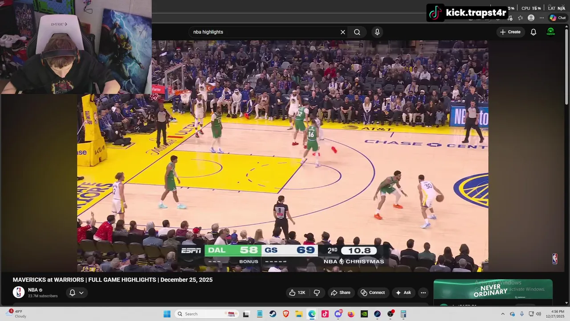This screenshot has width=570, height=321.
Task: Open TikTok app from the taskbar
Action: [x=325, y=314]
